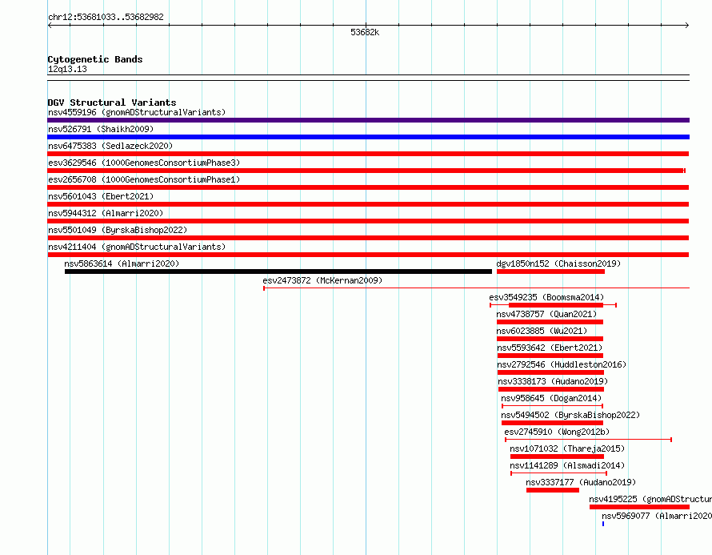The width and height of the screenshot is (712, 555).
Task: Click the red nsv4195225 variant bar
Action: pos(639,507)
